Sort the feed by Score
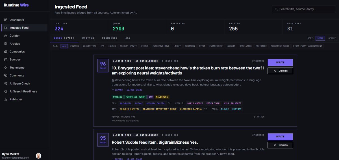 [x=320, y=38]
